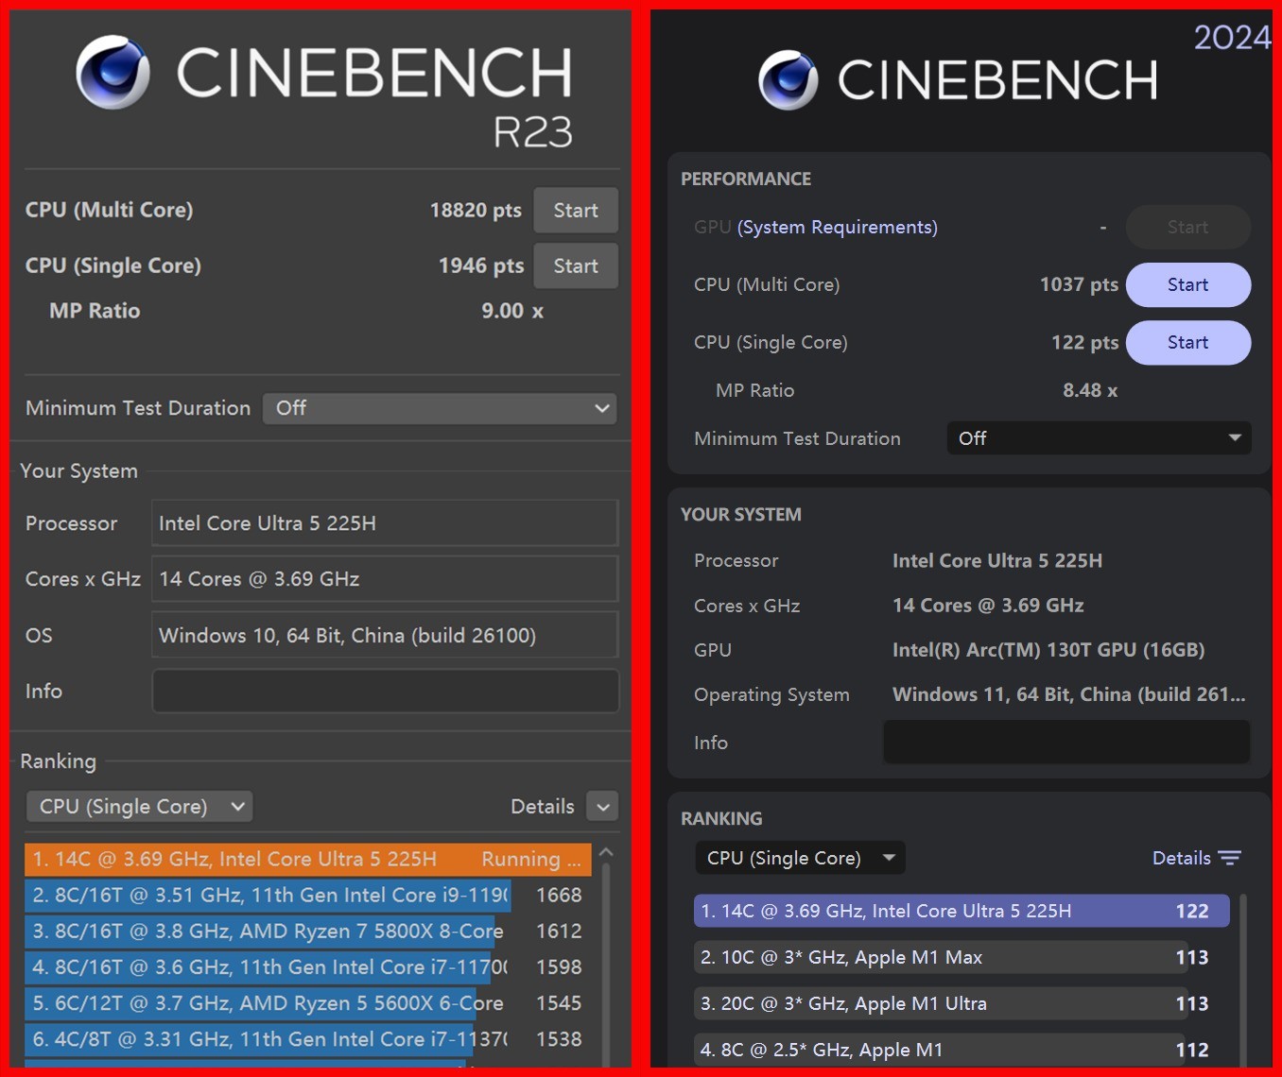Click the 2024 Cores x GHz value 14 Cores @ 3.69 GHz
Image resolution: width=1282 pixels, height=1077 pixels.
point(988,606)
